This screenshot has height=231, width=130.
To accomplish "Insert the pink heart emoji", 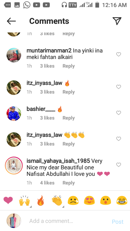I will 8,200.
